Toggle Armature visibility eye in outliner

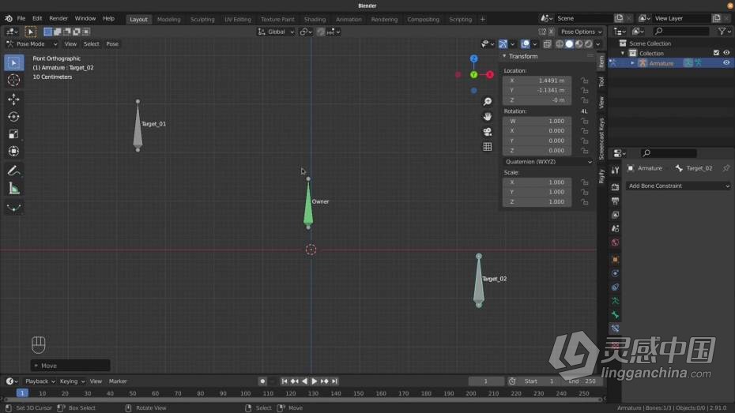[726, 62]
